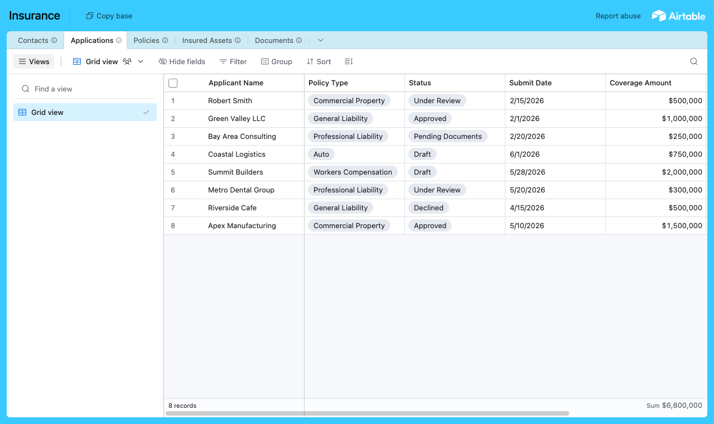Click the Applicant Name column header

pos(236,83)
